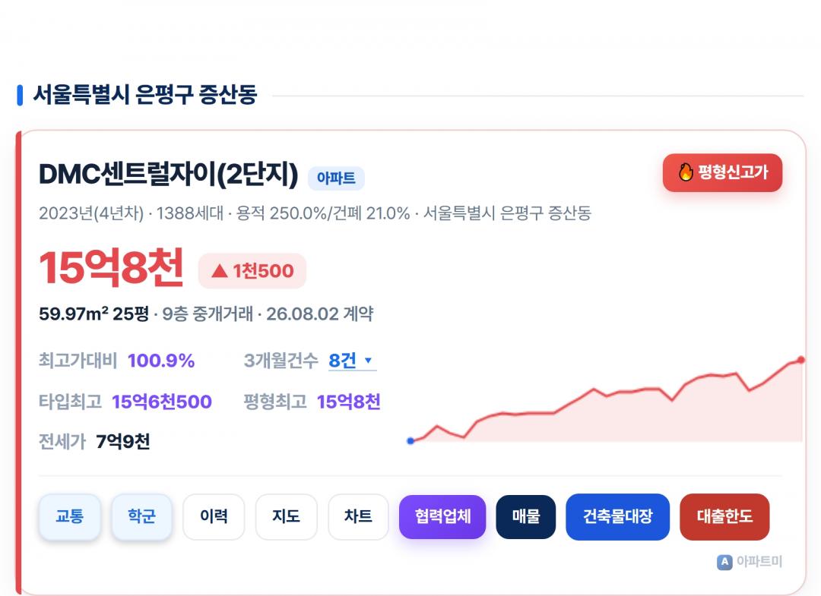Open the 차트 chart view
This screenshot has width=821, height=596.
click(x=358, y=516)
